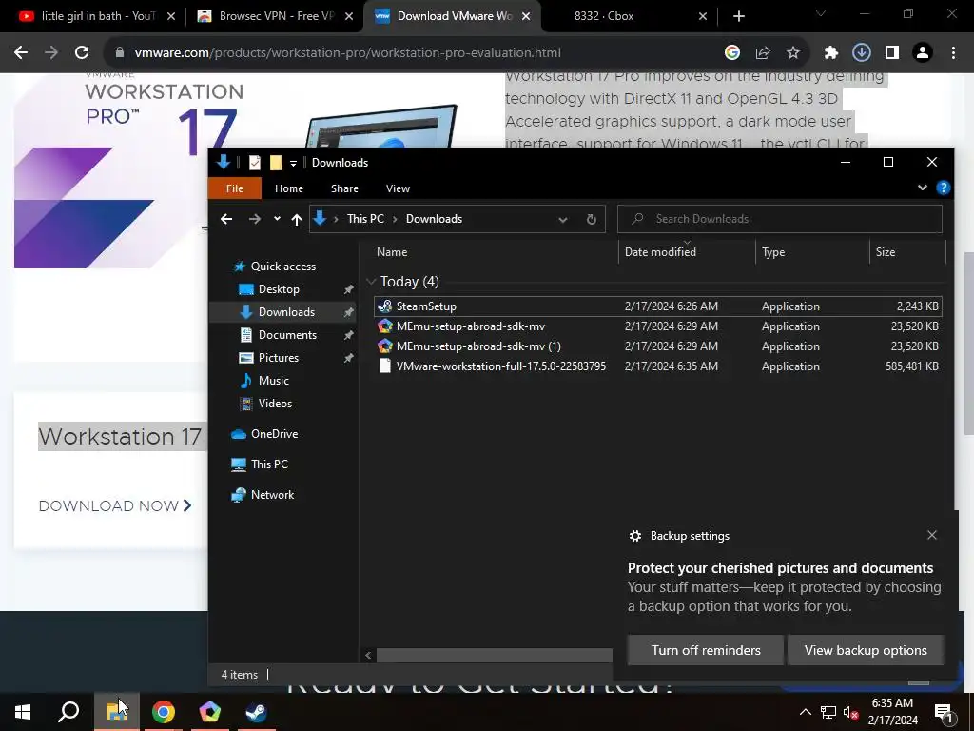Go back in File Explorer
This screenshot has width=974, height=731.
tap(226, 219)
